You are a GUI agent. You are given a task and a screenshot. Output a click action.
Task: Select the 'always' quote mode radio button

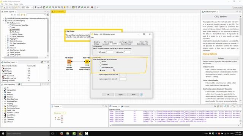tap(101, 62)
